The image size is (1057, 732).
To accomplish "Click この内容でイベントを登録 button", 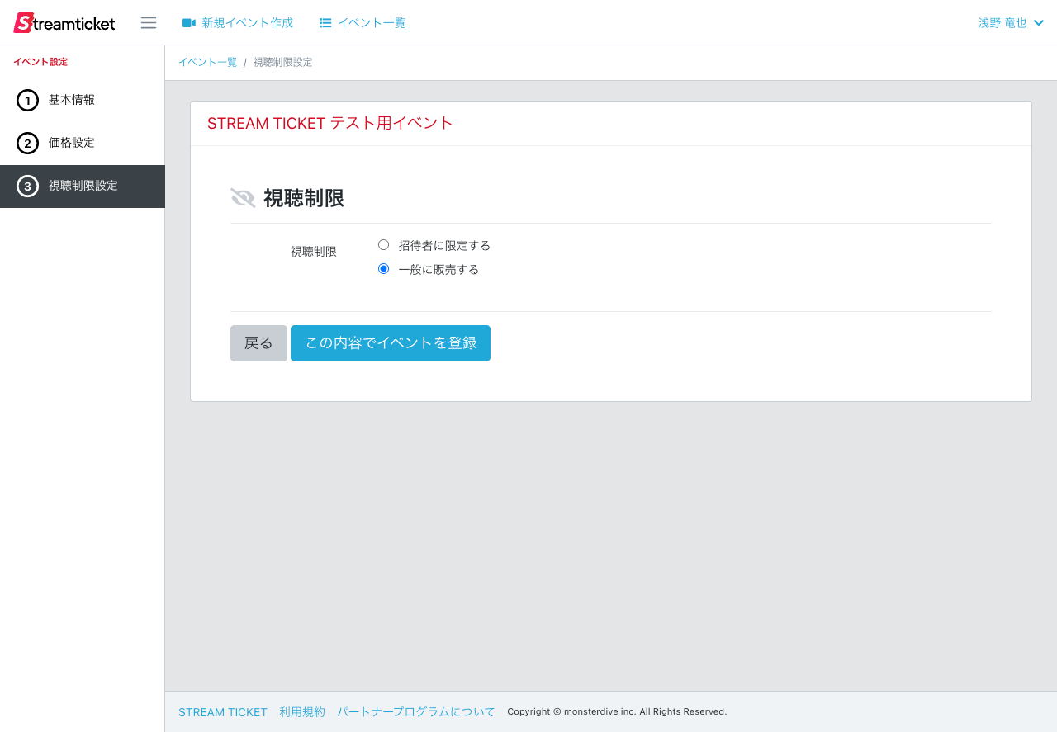I will tap(391, 343).
